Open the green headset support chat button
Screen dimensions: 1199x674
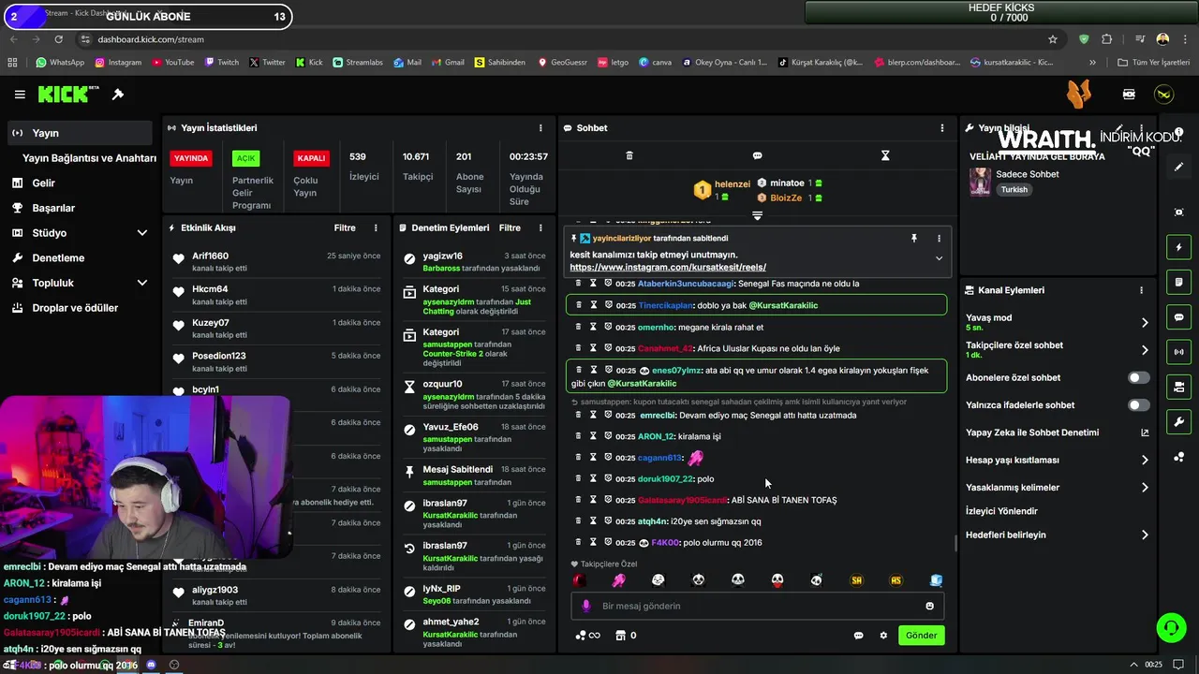coord(1170,627)
